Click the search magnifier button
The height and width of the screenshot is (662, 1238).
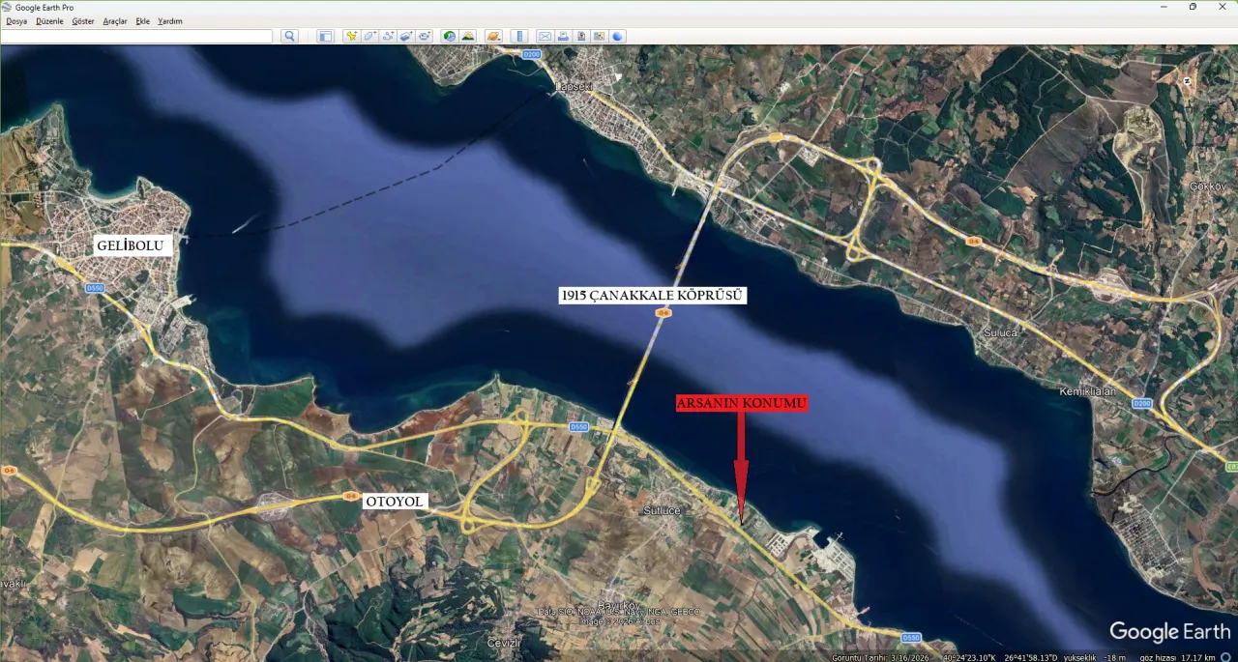click(289, 36)
